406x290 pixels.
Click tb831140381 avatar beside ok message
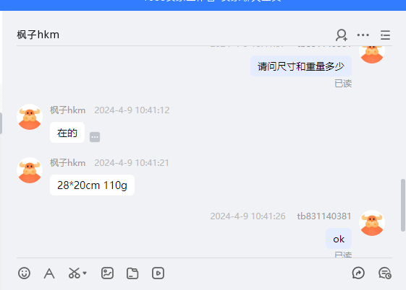pos(372,223)
